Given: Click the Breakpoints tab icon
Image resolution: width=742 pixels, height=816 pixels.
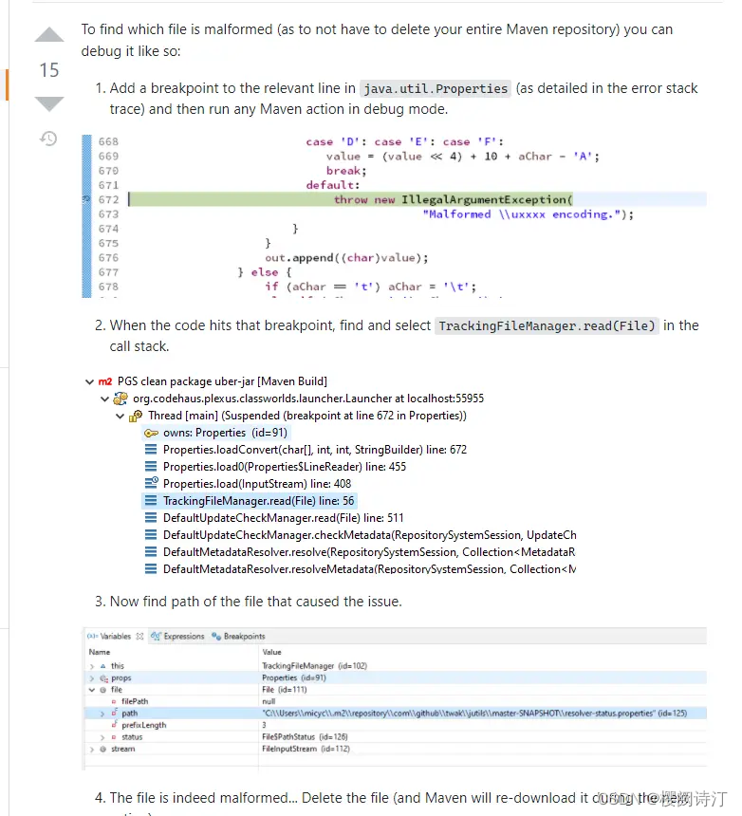Looking at the screenshot, I should (x=216, y=636).
